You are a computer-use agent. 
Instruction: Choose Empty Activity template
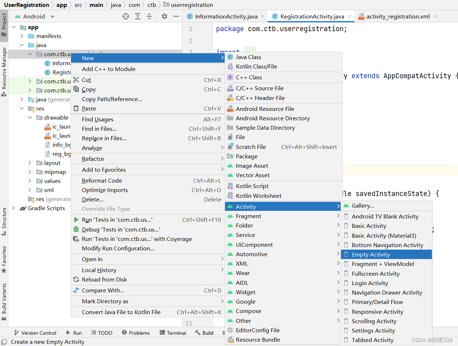387,254
